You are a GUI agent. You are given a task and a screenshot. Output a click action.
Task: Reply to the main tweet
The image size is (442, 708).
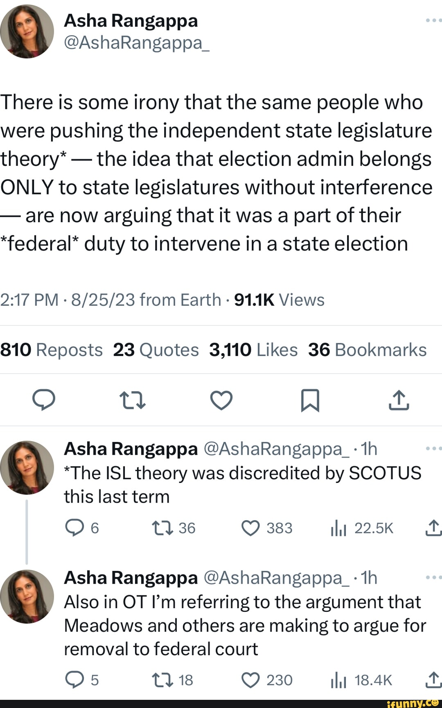tap(44, 400)
